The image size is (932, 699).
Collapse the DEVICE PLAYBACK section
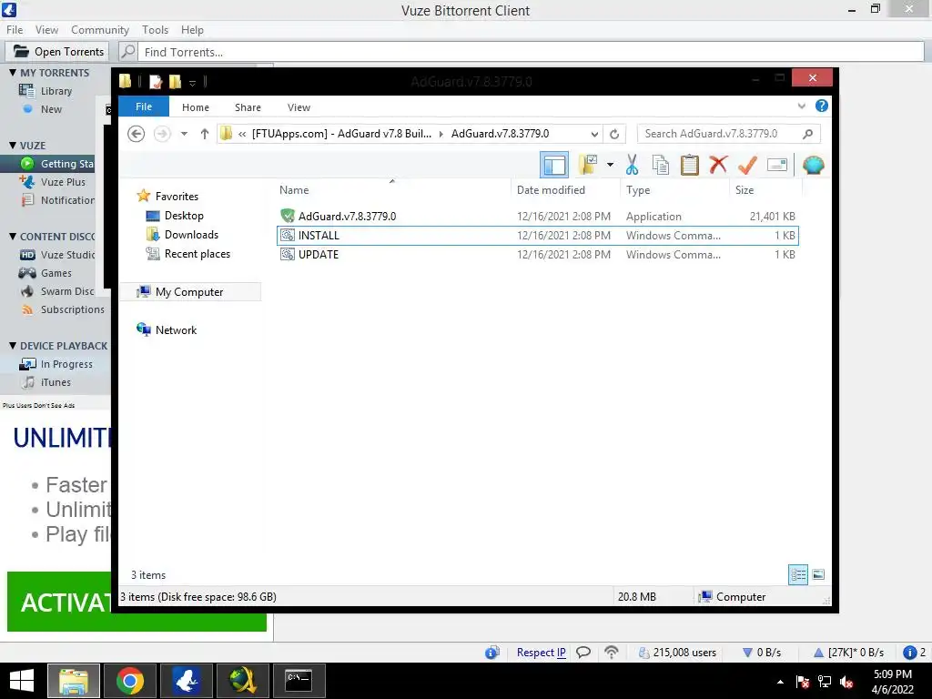(x=13, y=346)
